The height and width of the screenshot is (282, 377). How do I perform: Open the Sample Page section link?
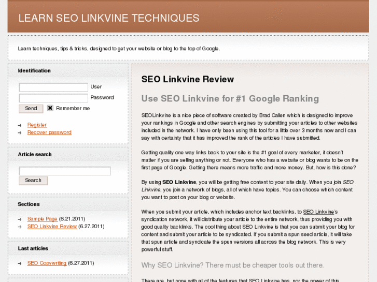pos(43,219)
